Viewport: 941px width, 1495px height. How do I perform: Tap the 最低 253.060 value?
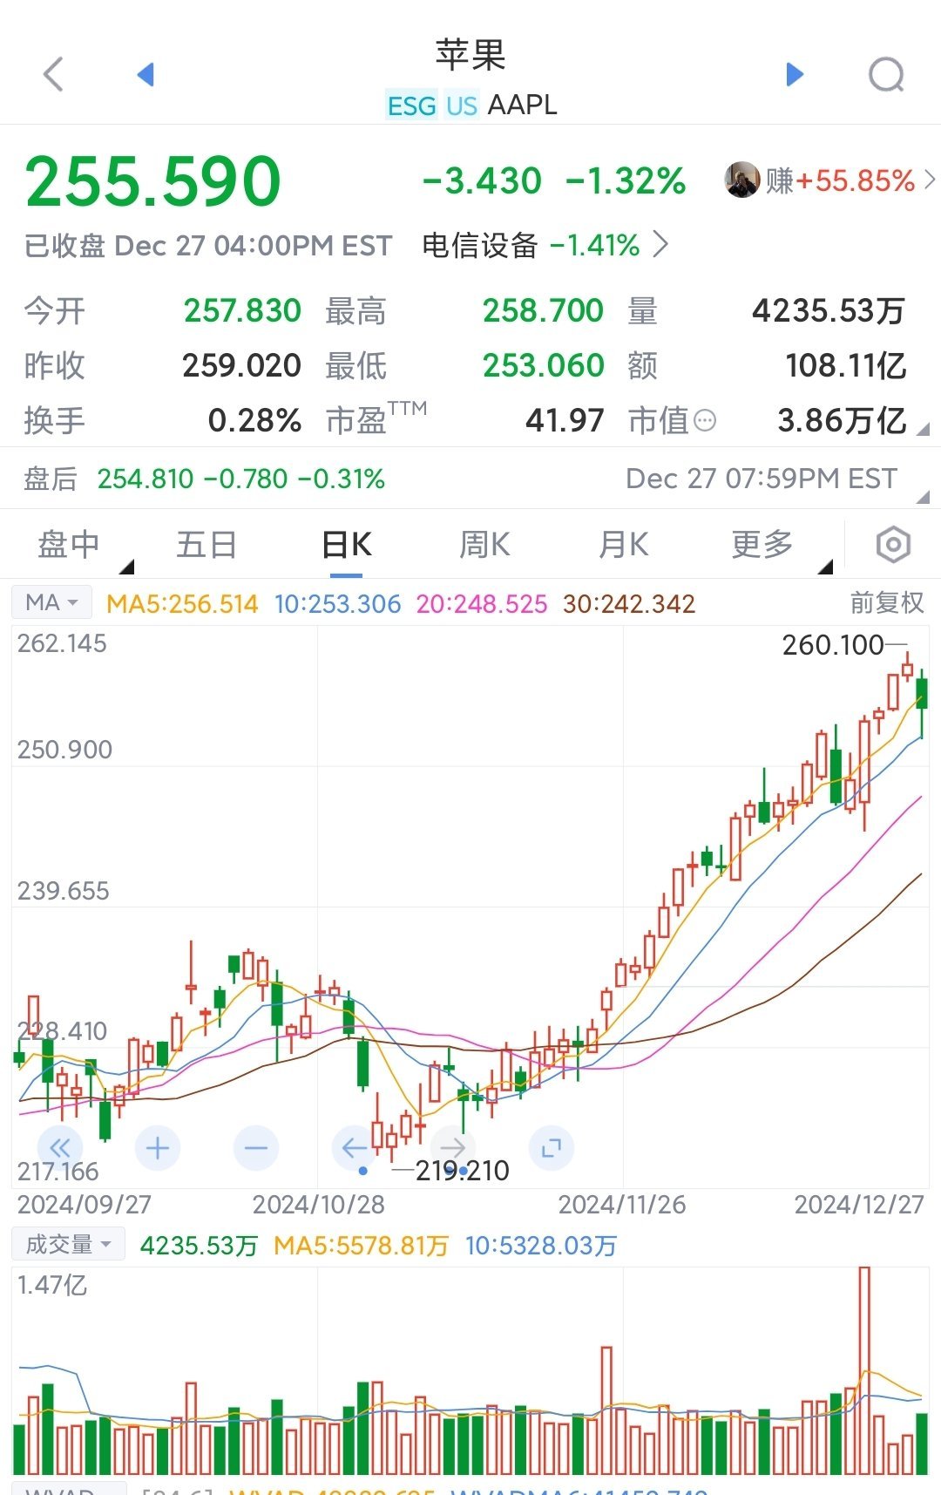tap(543, 365)
